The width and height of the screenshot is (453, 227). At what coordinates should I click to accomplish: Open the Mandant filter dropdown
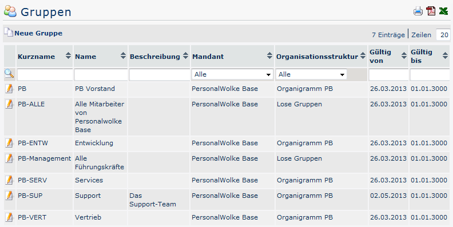[x=232, y=74]
